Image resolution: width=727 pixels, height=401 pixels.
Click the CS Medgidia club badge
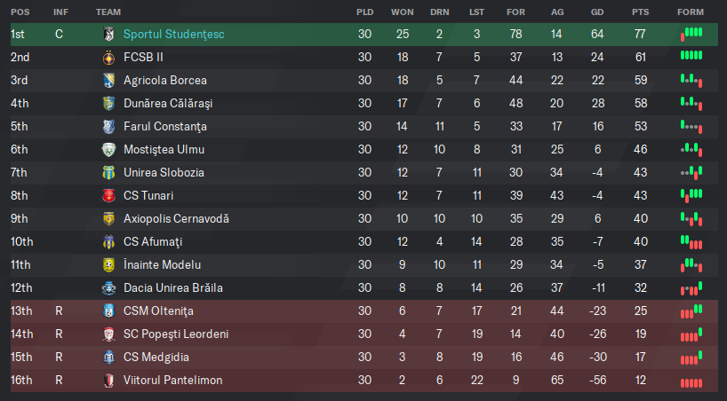(108, 358)
